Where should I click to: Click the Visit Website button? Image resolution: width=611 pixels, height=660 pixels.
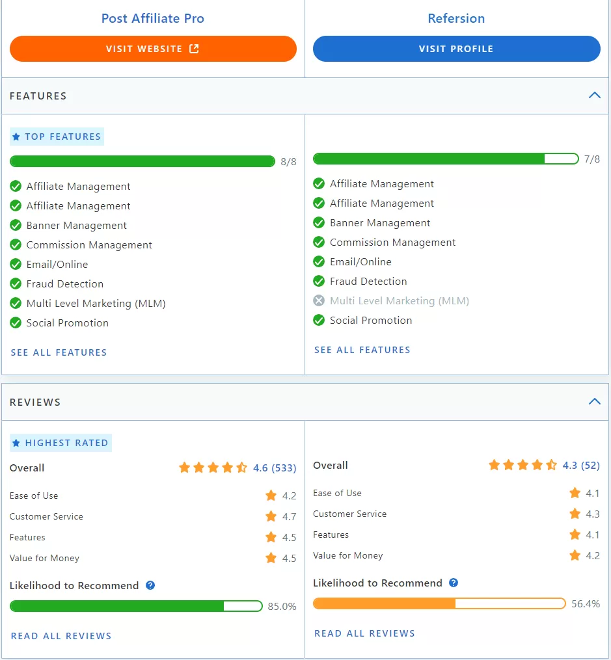click(x=153, y=48)
